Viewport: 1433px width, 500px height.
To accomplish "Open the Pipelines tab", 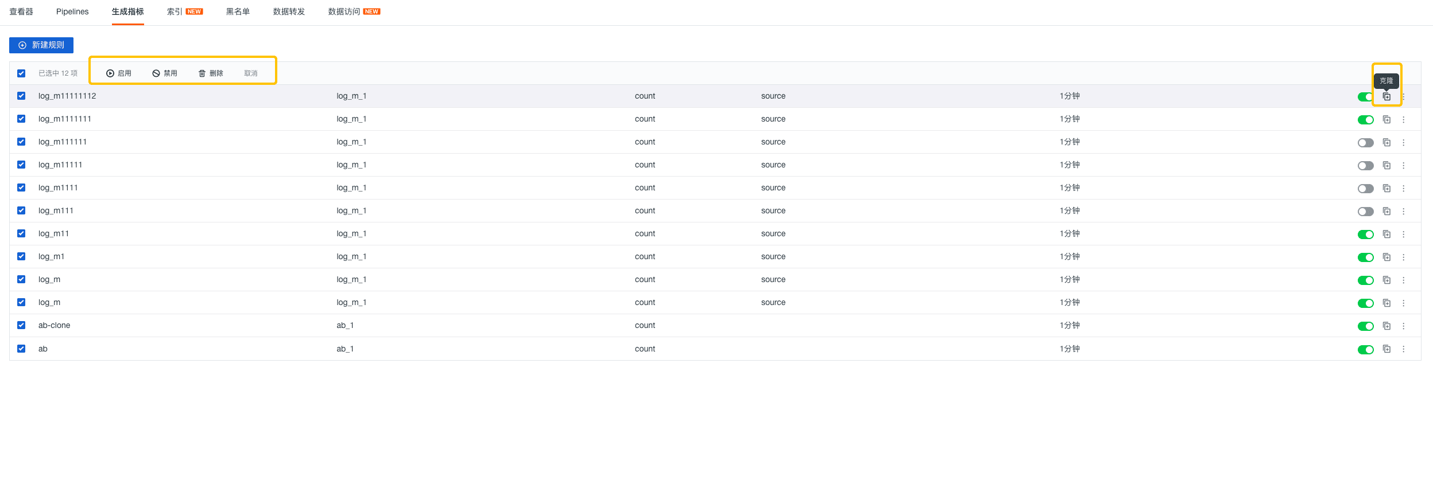I will click(x=72, y=11).
